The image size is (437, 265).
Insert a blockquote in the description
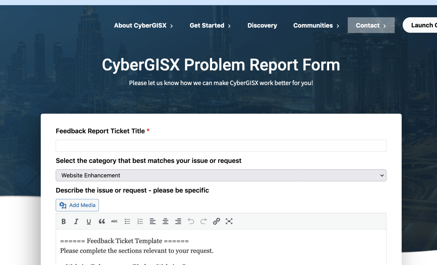[102, 221]
